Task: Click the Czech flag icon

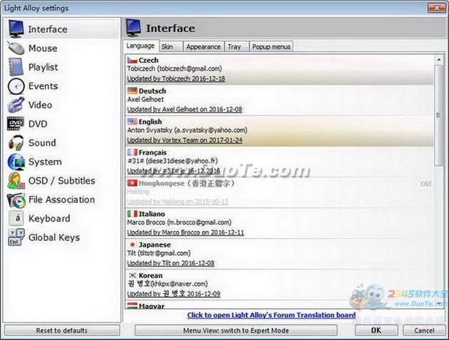Action: click(132, 60)
